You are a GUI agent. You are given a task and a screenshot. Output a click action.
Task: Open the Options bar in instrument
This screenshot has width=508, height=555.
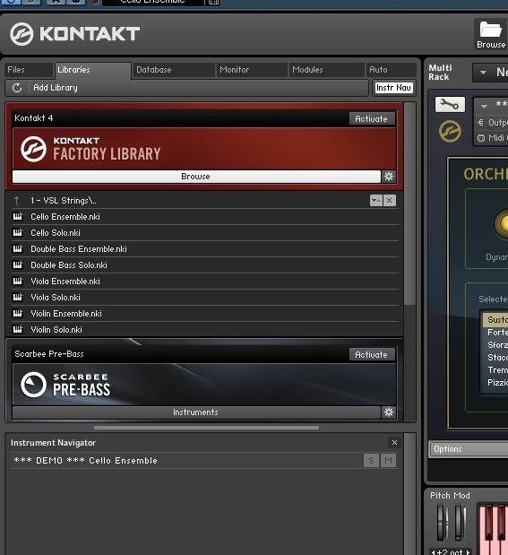pos(468,449)
